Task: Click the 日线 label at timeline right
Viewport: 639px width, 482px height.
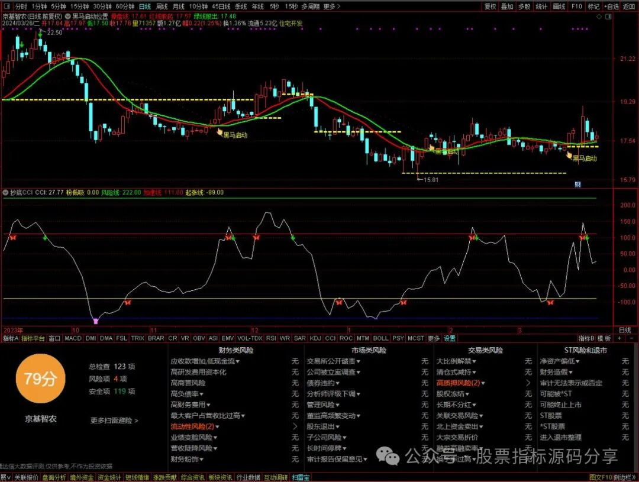Action: coord(625,330)
